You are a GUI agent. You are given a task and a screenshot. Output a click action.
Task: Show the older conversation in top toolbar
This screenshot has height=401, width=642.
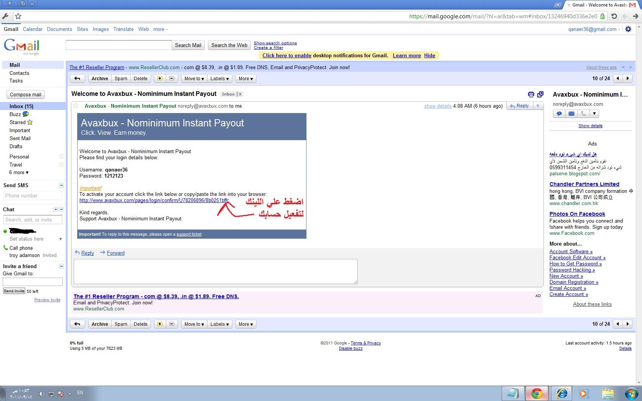[627, 78]
